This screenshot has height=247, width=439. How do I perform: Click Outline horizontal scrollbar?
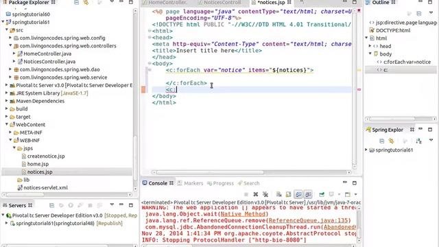[392, 119]
